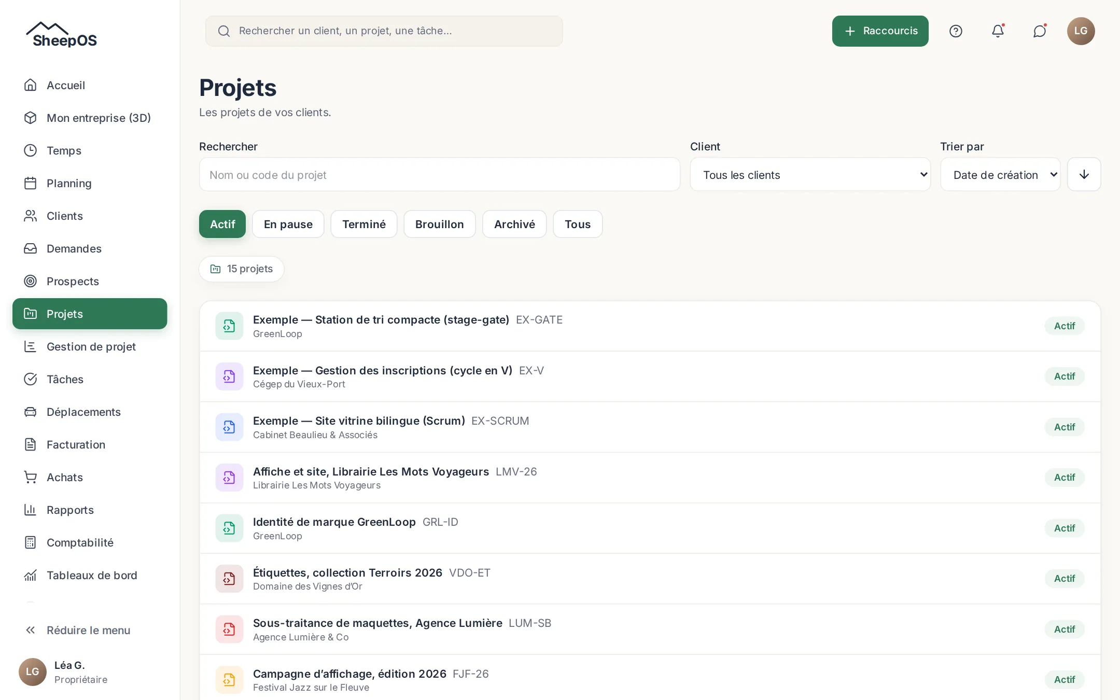Open Mon entreprise (3D) page
The image size is (1120, 700).
(90, 118)
